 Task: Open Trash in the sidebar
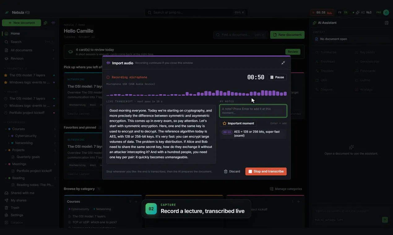point(29,207)
